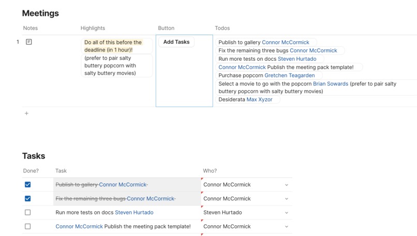
Task: Select Meetings row number 1
Action: (18, 42)
